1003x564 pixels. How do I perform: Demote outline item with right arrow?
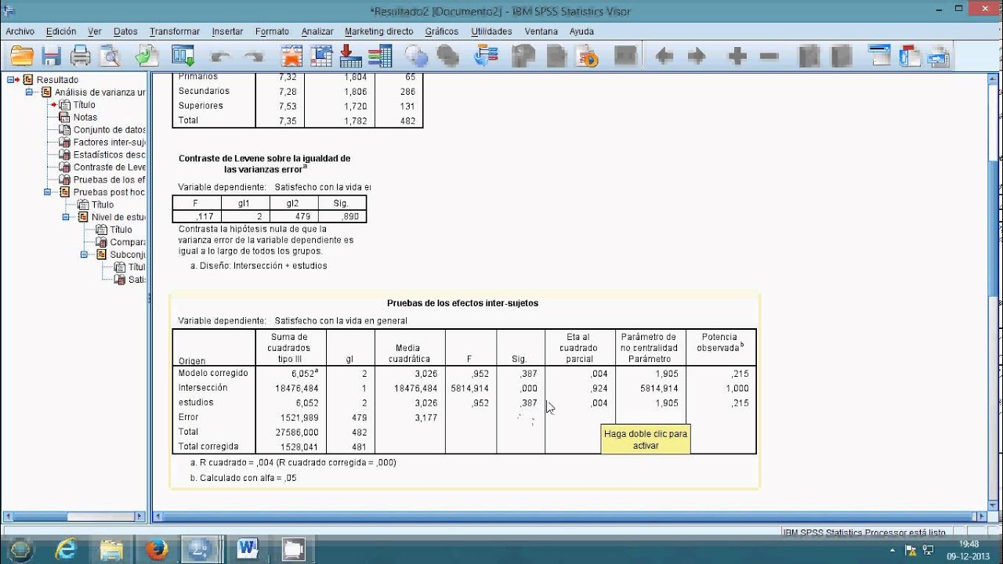tap(696, 56)
